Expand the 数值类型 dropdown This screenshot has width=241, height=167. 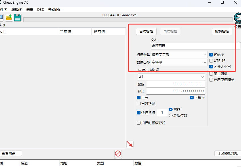tap(179, 62)
